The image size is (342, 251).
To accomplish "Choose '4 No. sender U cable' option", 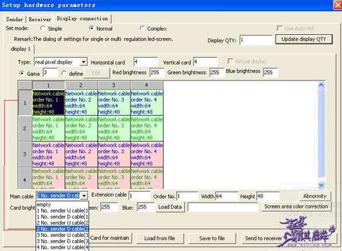I will [62, 248].
